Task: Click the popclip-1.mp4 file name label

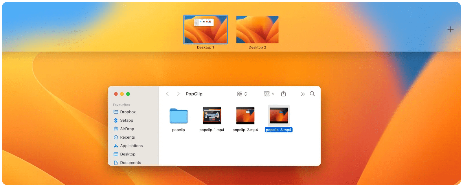Action: pos(212,130)
